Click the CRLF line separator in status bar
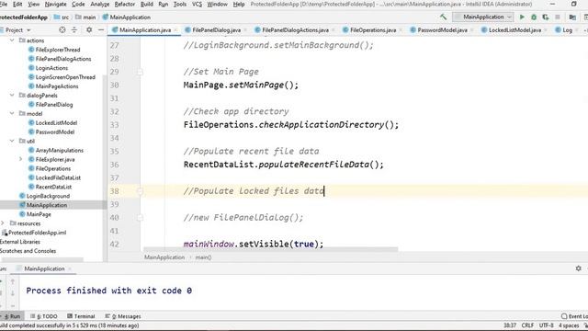The image size is (588, 331). coord(527,325)
